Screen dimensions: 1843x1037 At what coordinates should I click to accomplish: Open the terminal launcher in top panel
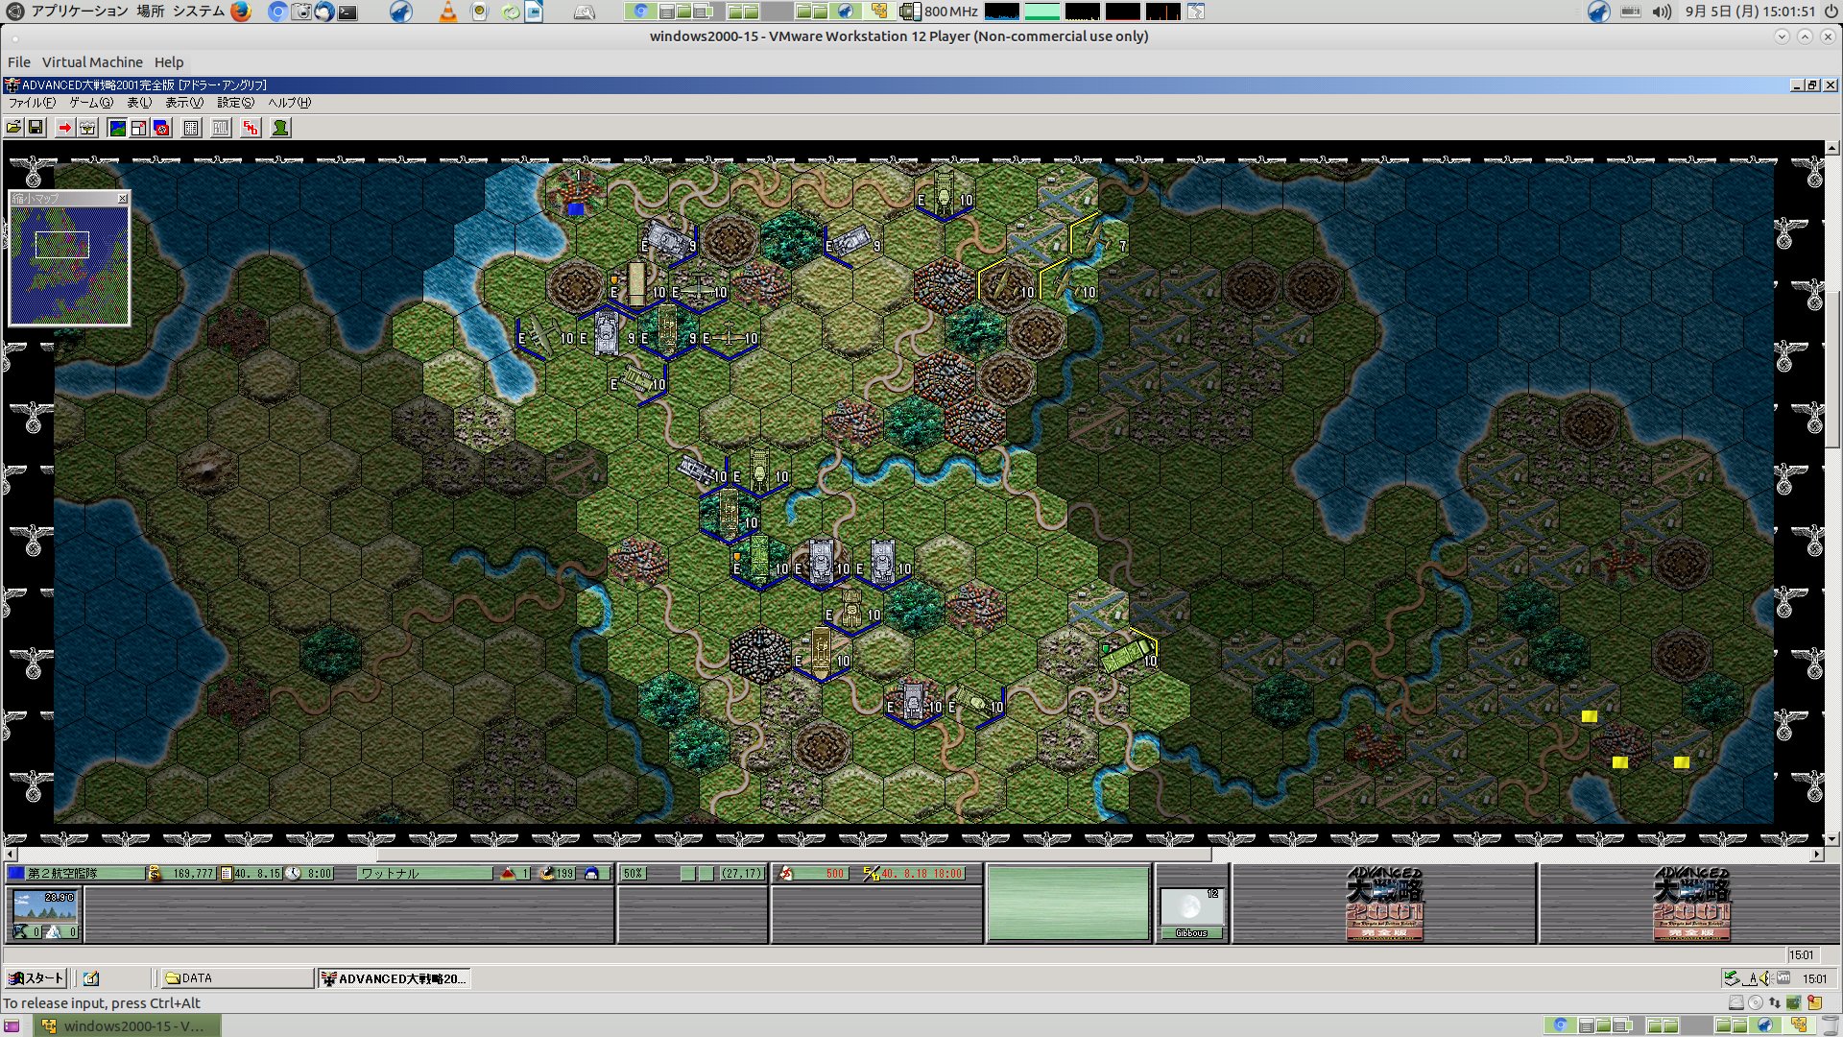348,12
